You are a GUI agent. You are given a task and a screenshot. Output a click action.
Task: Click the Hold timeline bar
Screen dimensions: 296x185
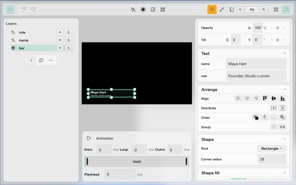click(137, 162)
